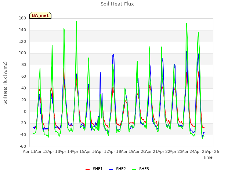Click the red SHF1 legend line marker
Image resolution: width=235 pixels, height=176 pixels.
87,169
